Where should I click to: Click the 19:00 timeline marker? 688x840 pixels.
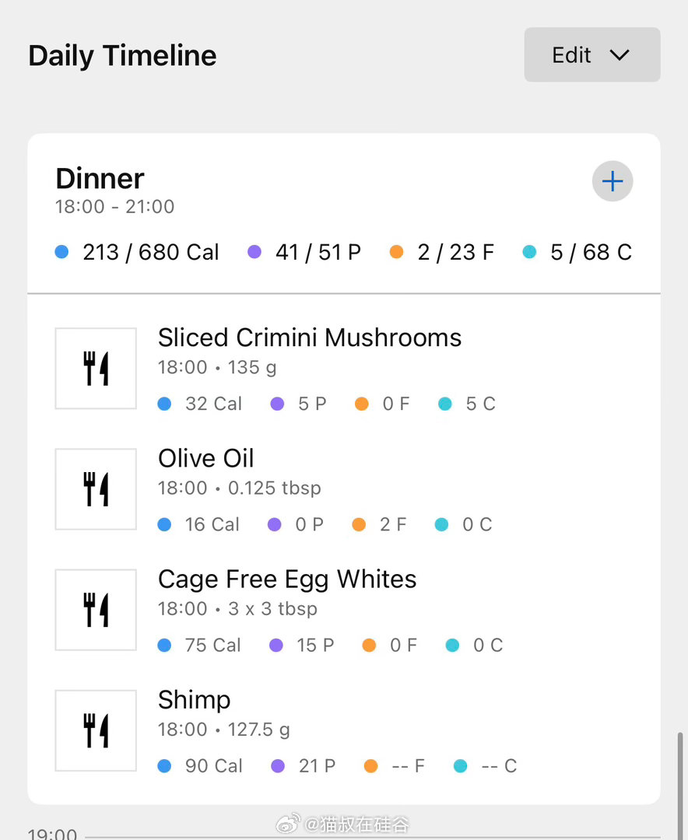click(52, 834)
